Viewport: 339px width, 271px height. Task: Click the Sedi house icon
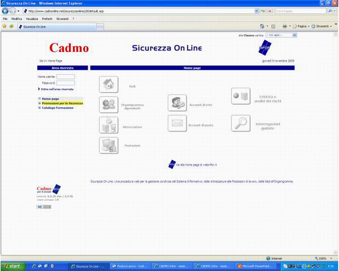tap(108, 84)
